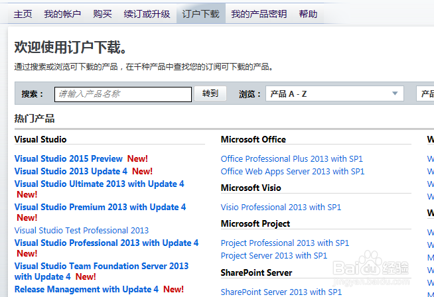This screenshot has width=434, height=297.
Task: Open Release Management with Update 4 link
Action: [x=86, y=289]
